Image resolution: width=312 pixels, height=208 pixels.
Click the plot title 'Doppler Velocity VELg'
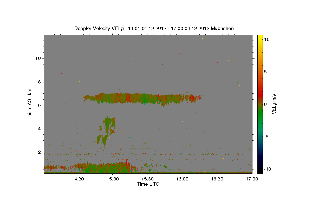[x=99, y=28]
